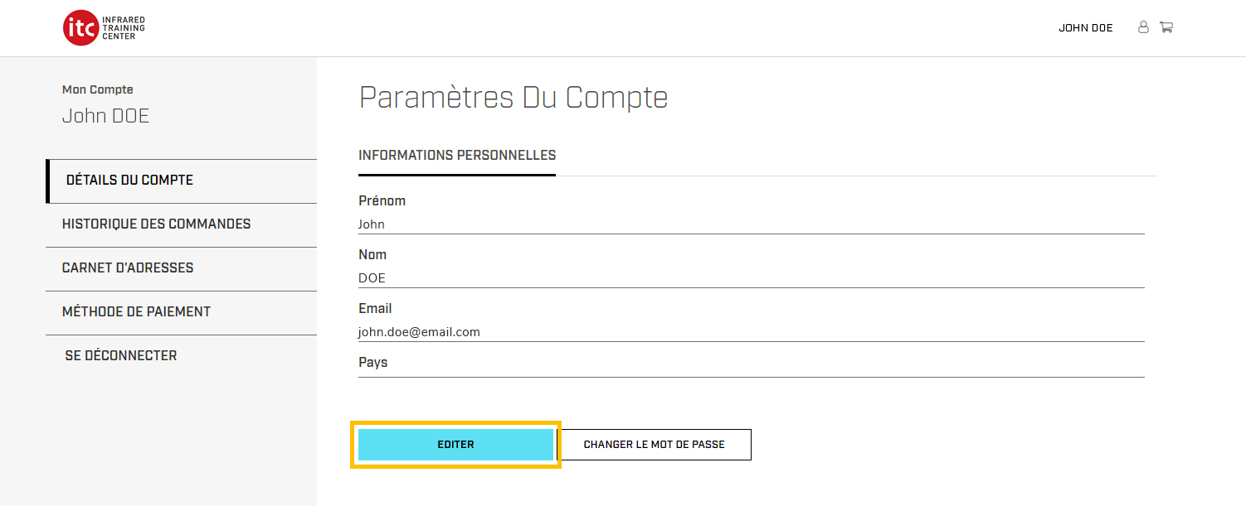Click the Paramètres Du Compte heading
The image size is (1246, 506).
(x=513, y=98)
